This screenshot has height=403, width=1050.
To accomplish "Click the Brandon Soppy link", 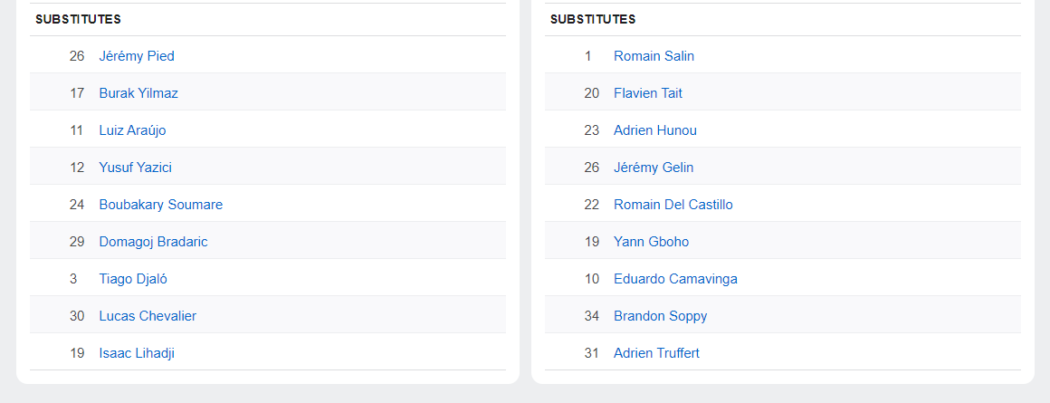I will pyautogui.click(x=661, y=316).
